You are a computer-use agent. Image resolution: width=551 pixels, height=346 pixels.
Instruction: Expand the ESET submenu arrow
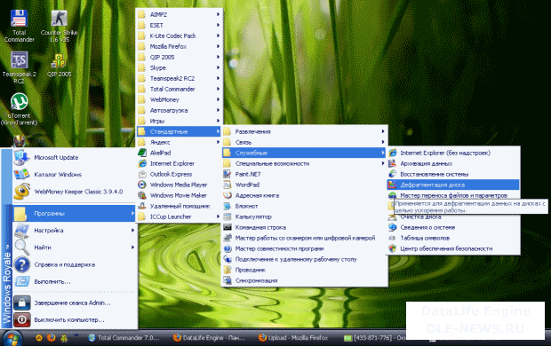pos(218,25)
